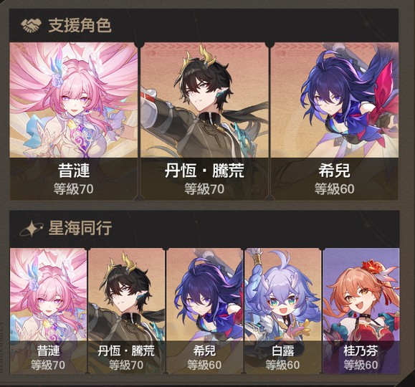This screenshot has width=415, height=387.
Task: Open 希兒 card in 星海同行 row
Action: tap(204, 311)
